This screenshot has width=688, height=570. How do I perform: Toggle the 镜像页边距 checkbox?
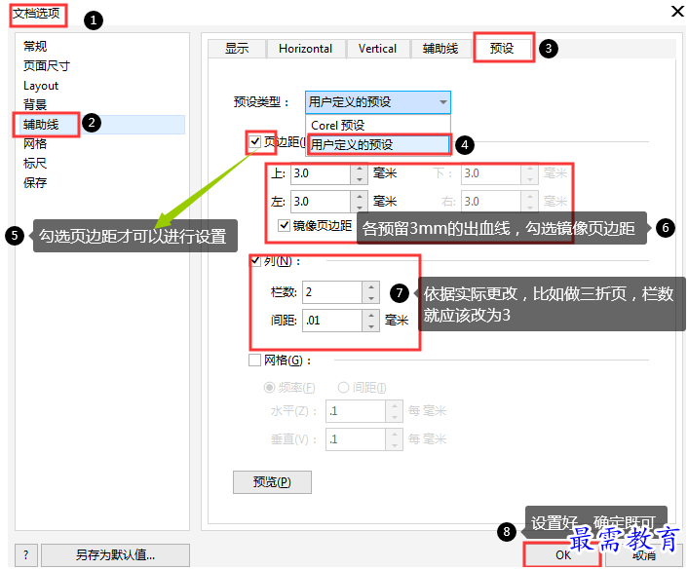click(284, 225)
